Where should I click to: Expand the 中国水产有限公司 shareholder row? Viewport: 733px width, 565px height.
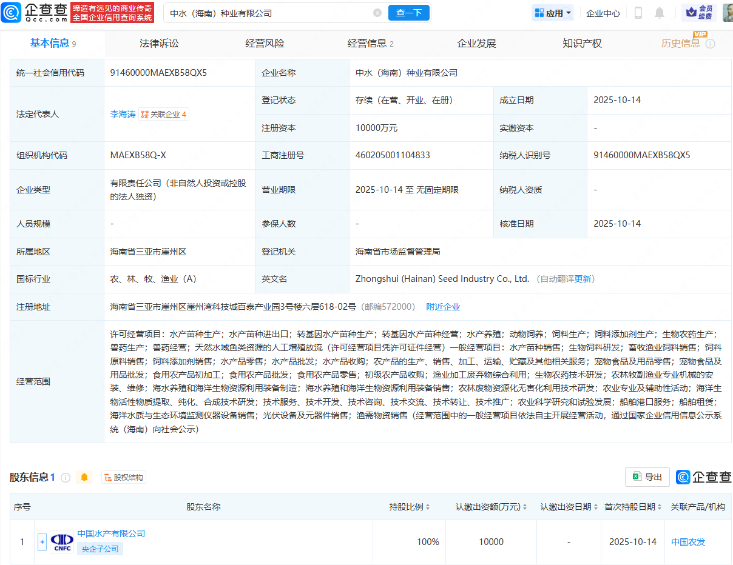pos(42,542)
